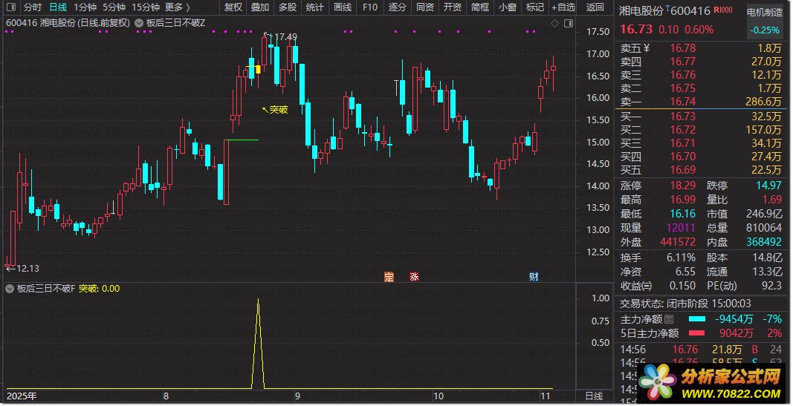
Task: Open 小窗 mini window
Action: coord(508,7)
